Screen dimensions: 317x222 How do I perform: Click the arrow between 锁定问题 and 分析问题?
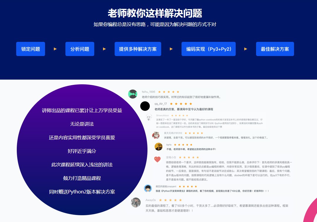(x=55, y=49)
